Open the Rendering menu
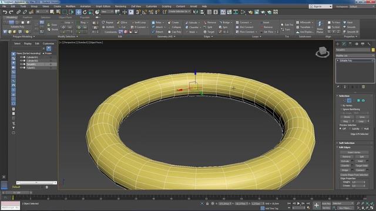Screen dimensions: 376x211 coord(120,6)
